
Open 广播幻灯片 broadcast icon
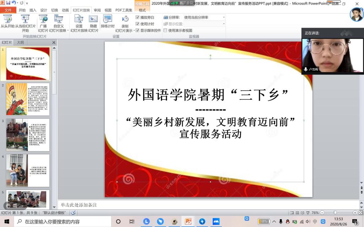click(x=43, y=20)
